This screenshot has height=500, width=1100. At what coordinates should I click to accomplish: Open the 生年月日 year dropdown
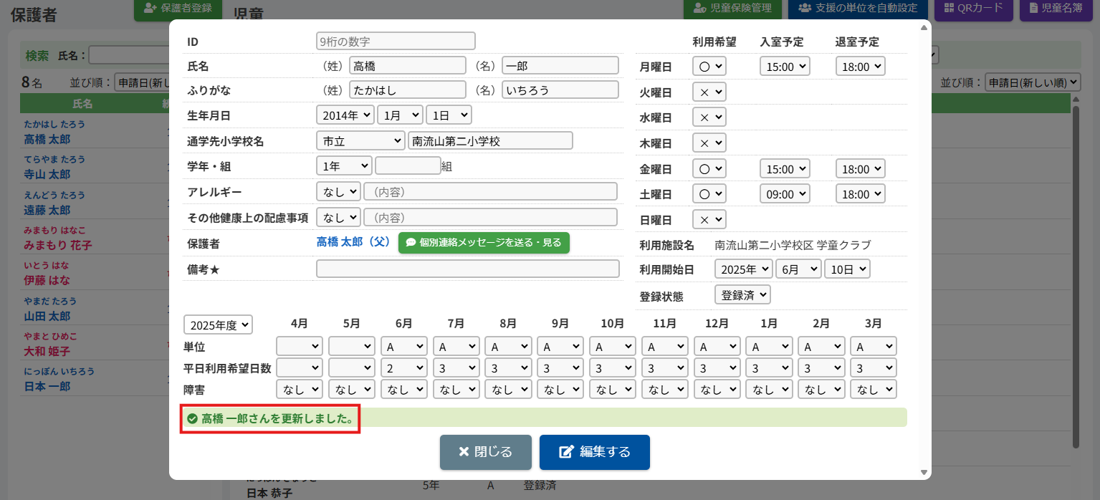pos(345,115)
